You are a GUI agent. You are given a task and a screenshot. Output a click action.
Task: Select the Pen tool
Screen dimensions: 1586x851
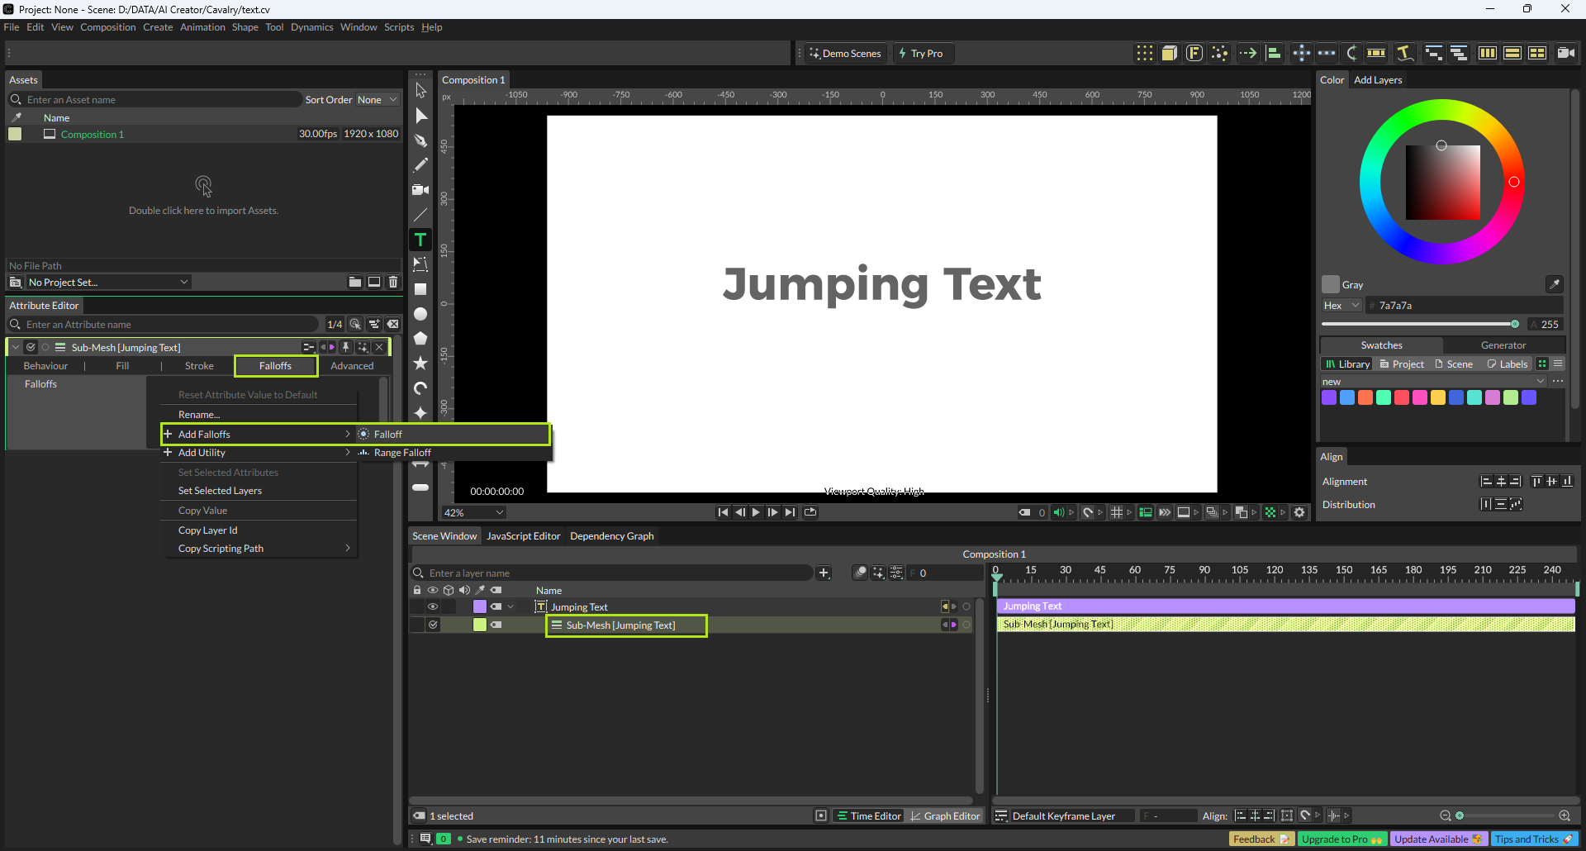(420, 140)
